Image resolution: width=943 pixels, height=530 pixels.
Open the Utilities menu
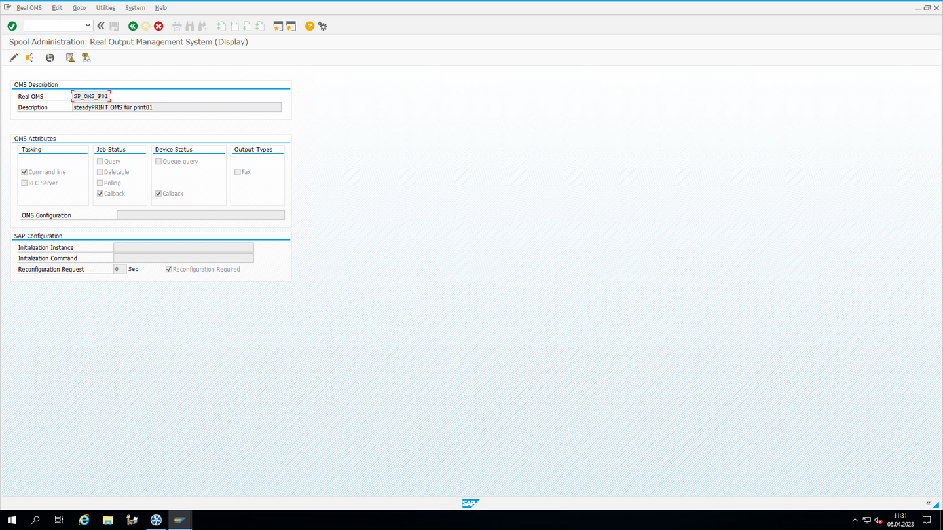(105, 8)
